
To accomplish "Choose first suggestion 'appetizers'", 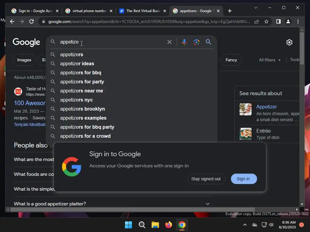I will point(131,54).
